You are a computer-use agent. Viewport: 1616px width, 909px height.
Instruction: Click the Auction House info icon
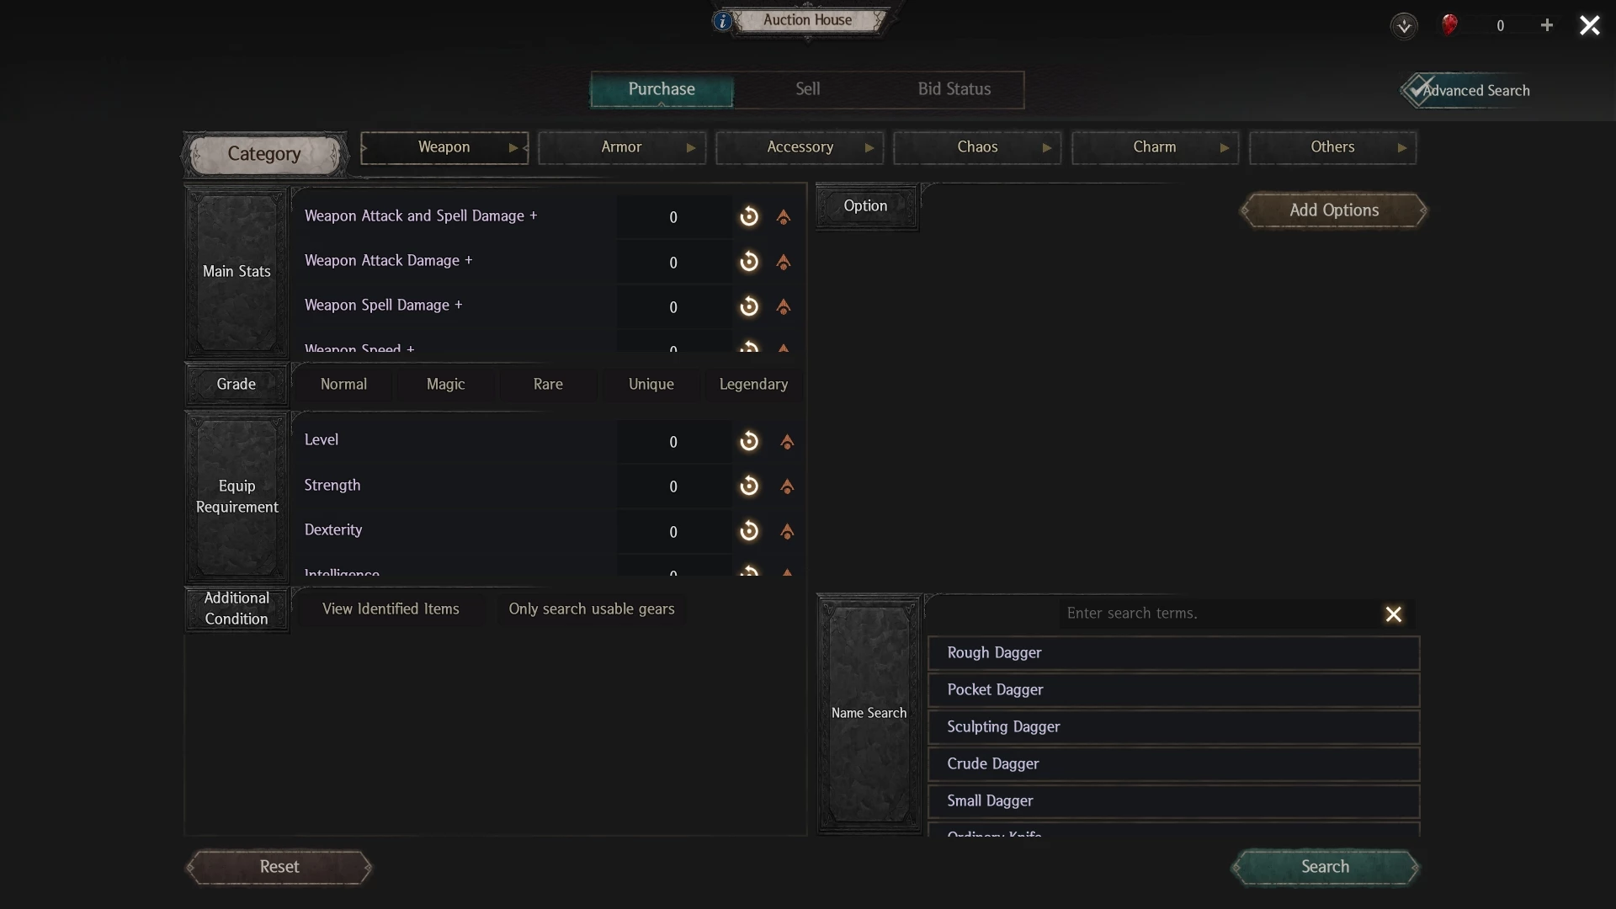(722, 21)
